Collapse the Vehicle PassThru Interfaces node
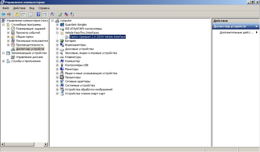Screen dimensions: 260x152 pyautogui.click(x=57, y=33)
